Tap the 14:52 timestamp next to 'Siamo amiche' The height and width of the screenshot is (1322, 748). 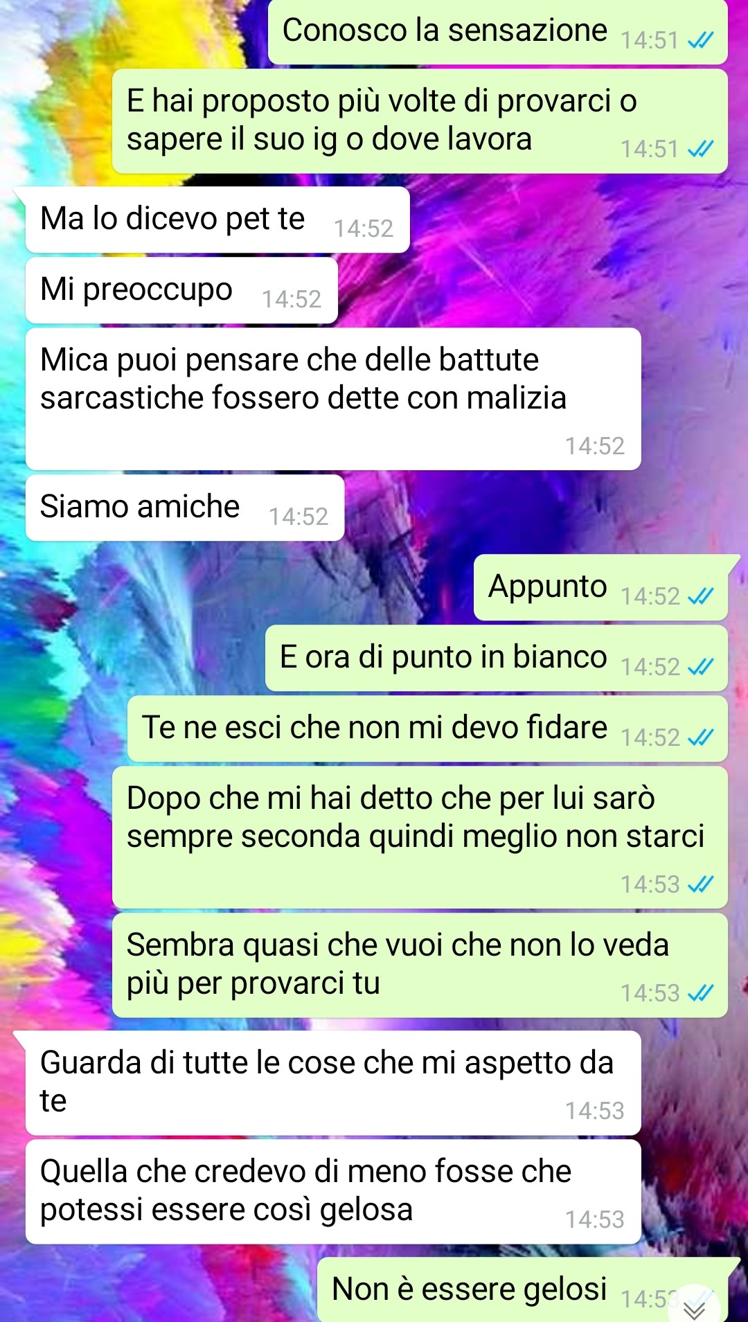click(299, 517)
